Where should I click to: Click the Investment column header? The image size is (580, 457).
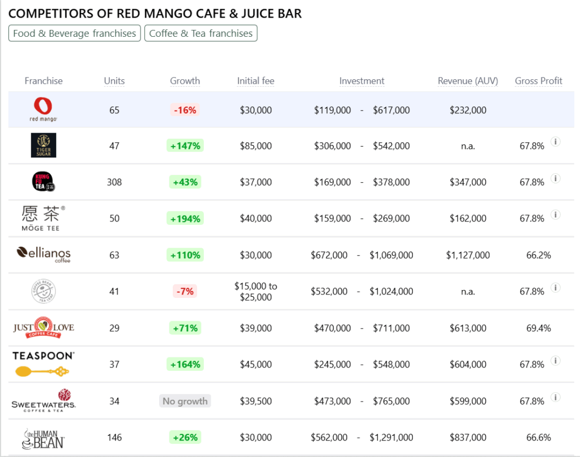tap(362, 80)
